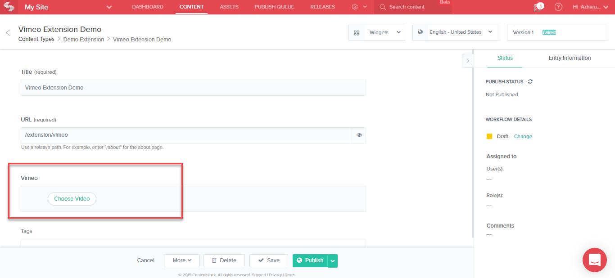Image resolution: width=615 pixels, height=278 pixels.
Task: Switch to Entry Information tab
Action: 570,58
